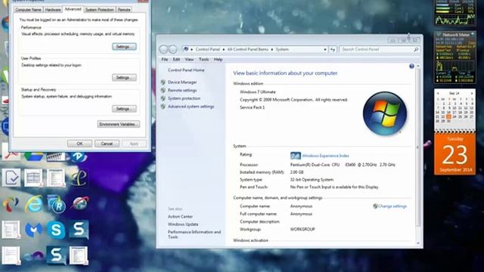Screen dimensions: 484x272
Task: Click OK in System Properties dialog
Action: 79,144
